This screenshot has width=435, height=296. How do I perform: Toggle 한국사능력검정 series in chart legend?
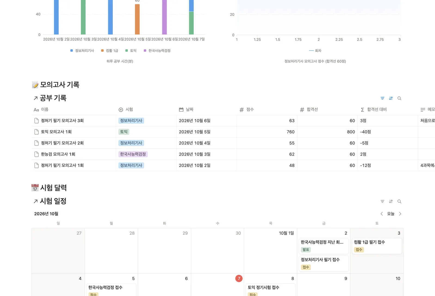[157, 51]
